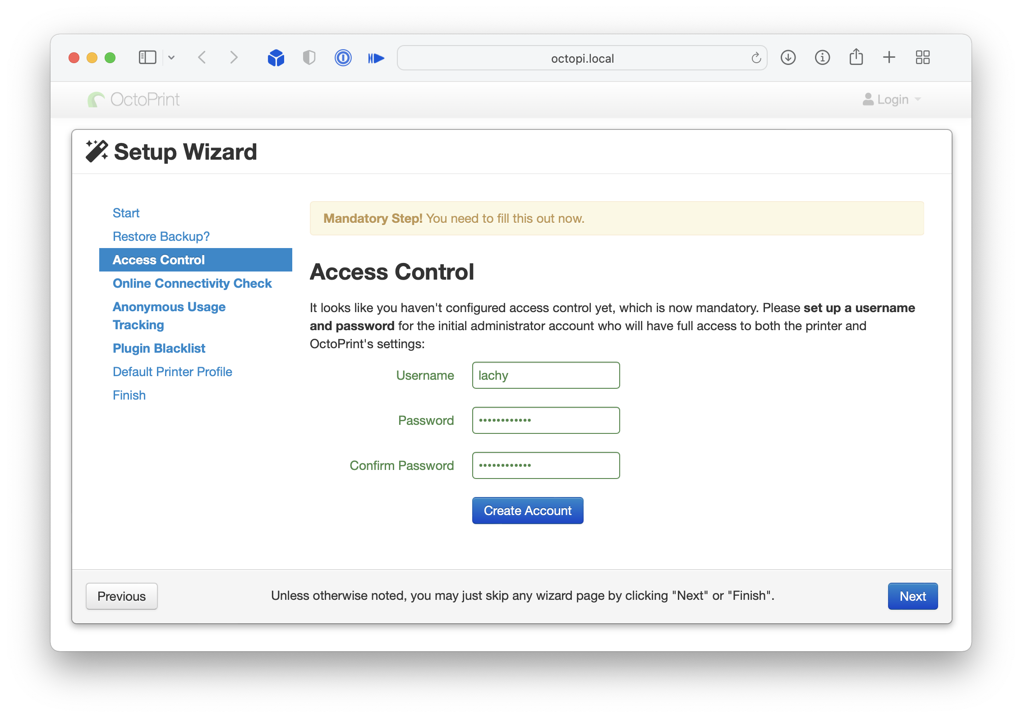Show the tab overview grid icon
Image resolution: width=1022 pixels, height=718 pixels.
923,57
